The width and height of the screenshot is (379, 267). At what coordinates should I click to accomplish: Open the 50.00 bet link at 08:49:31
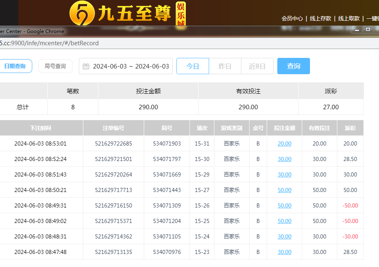coord(284,205)
